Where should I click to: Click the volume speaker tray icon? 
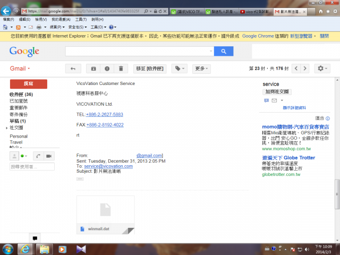point(307,249)
